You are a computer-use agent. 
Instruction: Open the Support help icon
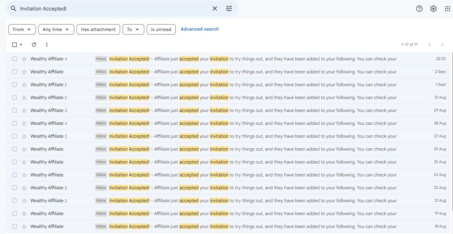[x=419, y=9]
